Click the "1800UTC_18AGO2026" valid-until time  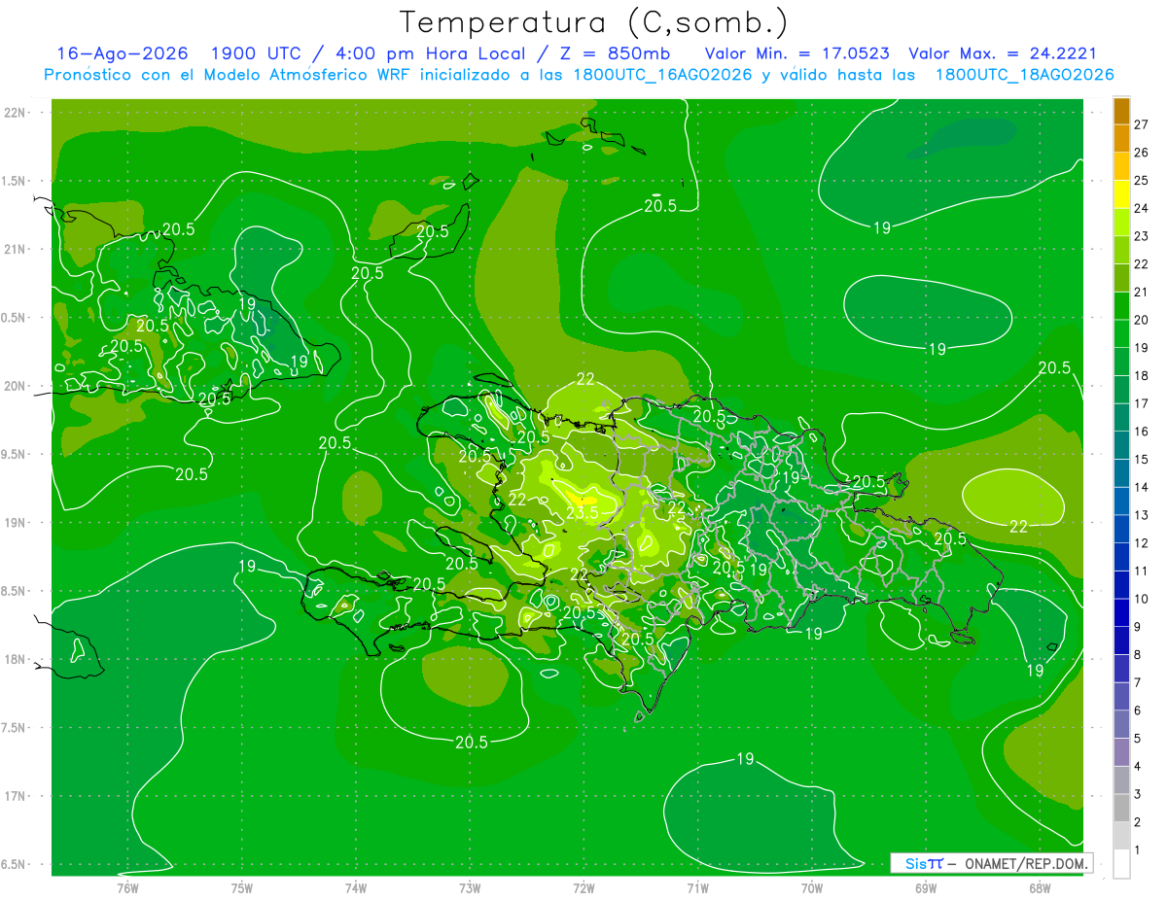[x=1024, y=75]
